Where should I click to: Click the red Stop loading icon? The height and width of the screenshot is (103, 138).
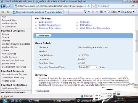(x=94, y=6)
